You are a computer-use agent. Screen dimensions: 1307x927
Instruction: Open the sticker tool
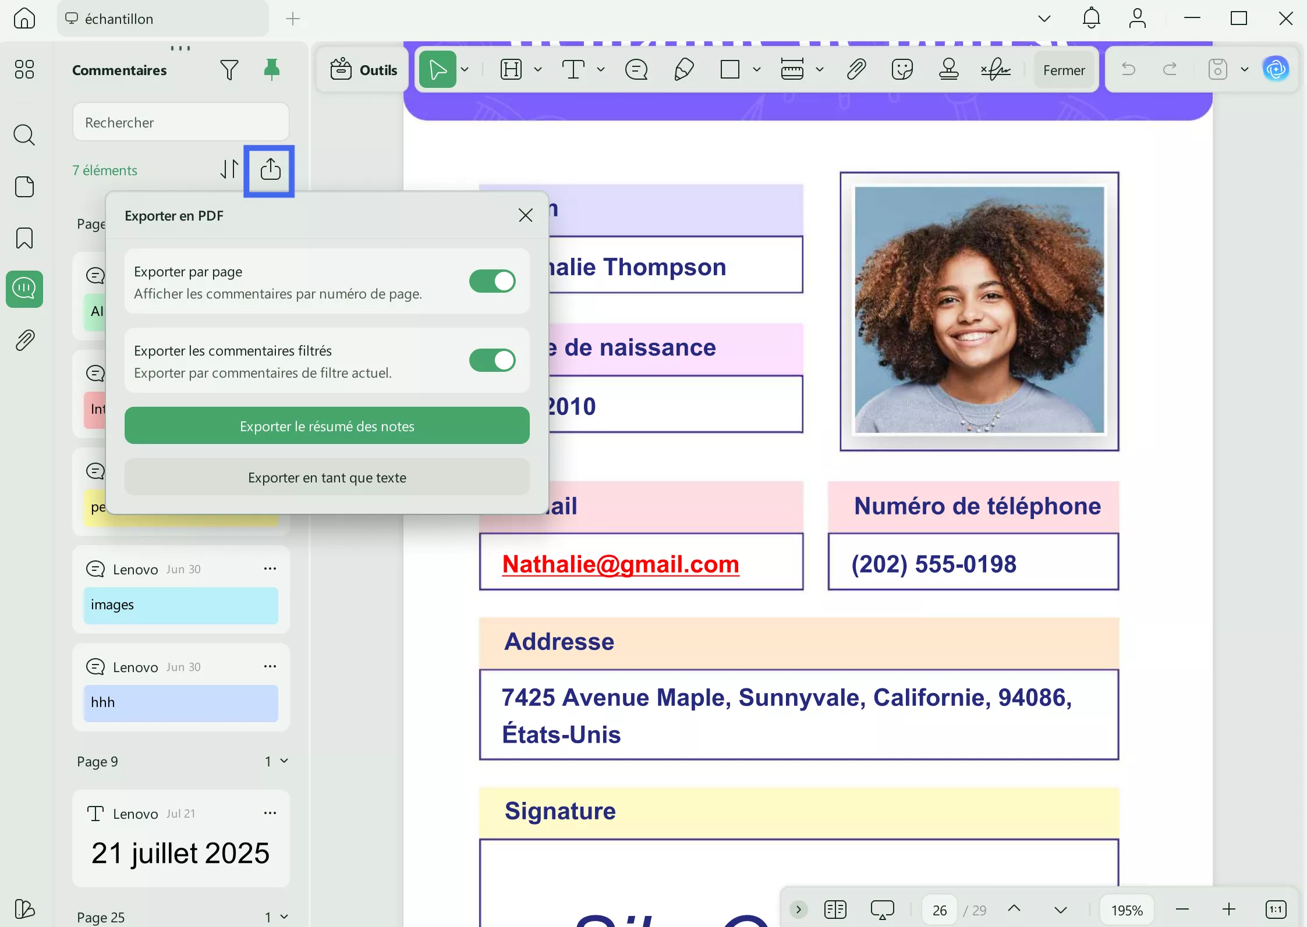pos(902,70)
